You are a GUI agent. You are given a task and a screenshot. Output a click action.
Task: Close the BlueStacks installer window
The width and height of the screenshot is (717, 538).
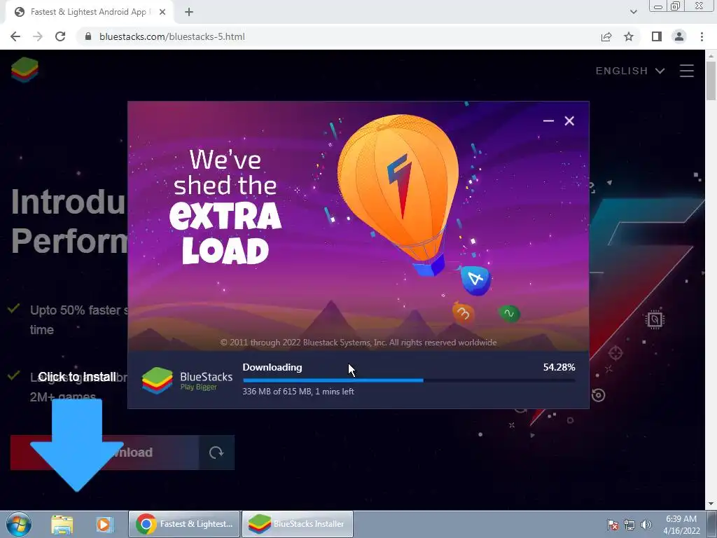(x=569, y=120)
